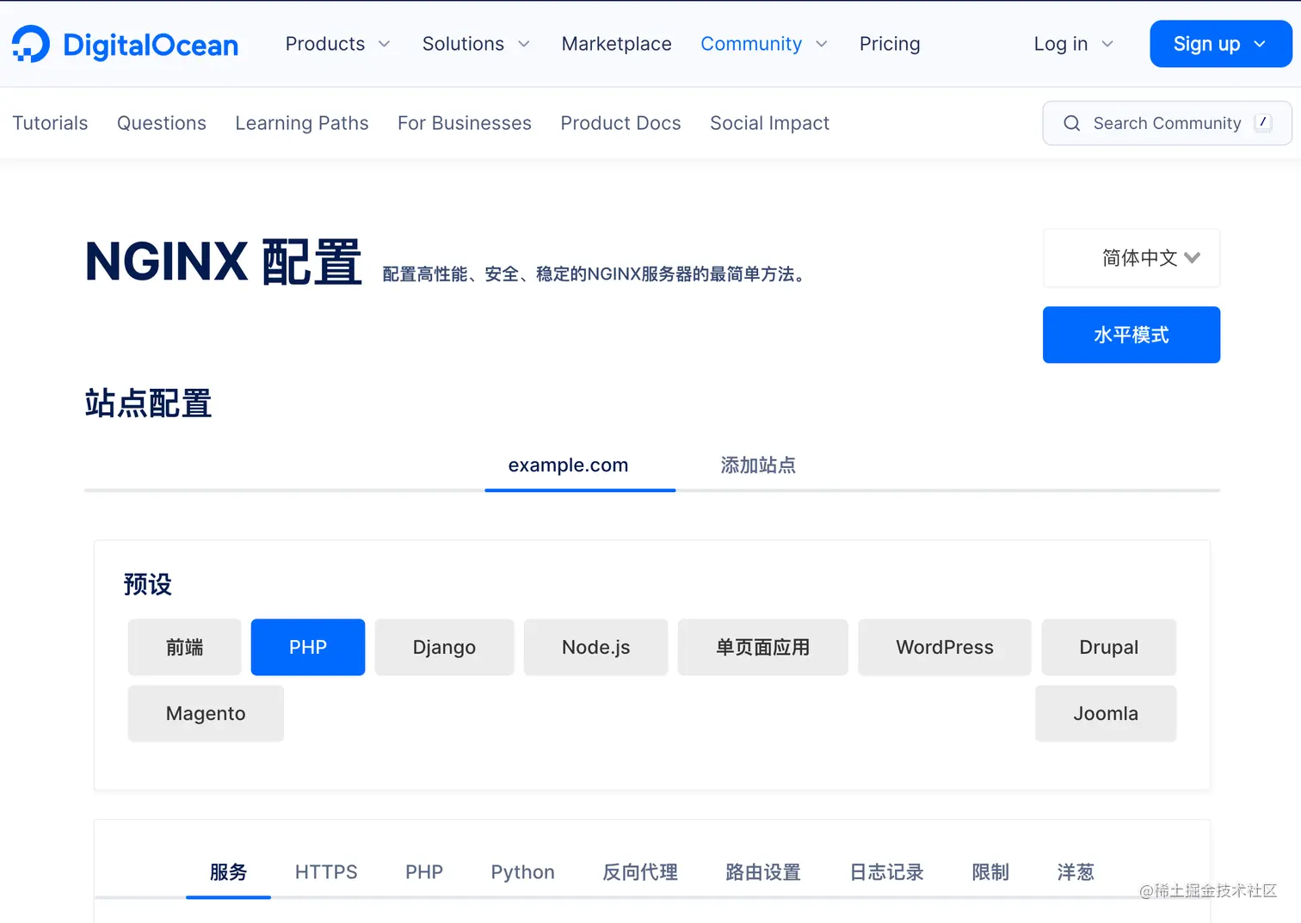Select the example.com site tab

coord(580,465)
